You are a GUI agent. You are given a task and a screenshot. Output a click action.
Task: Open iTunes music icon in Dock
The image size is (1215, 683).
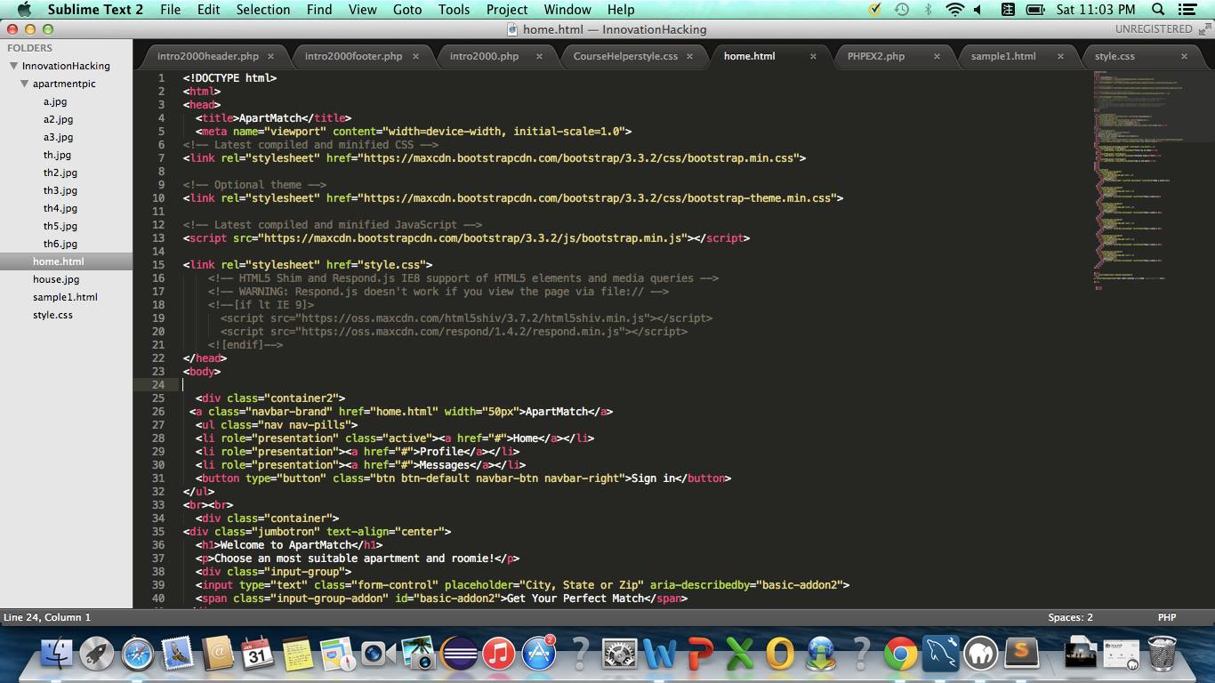pyautogui.click(x=499, y=655)
